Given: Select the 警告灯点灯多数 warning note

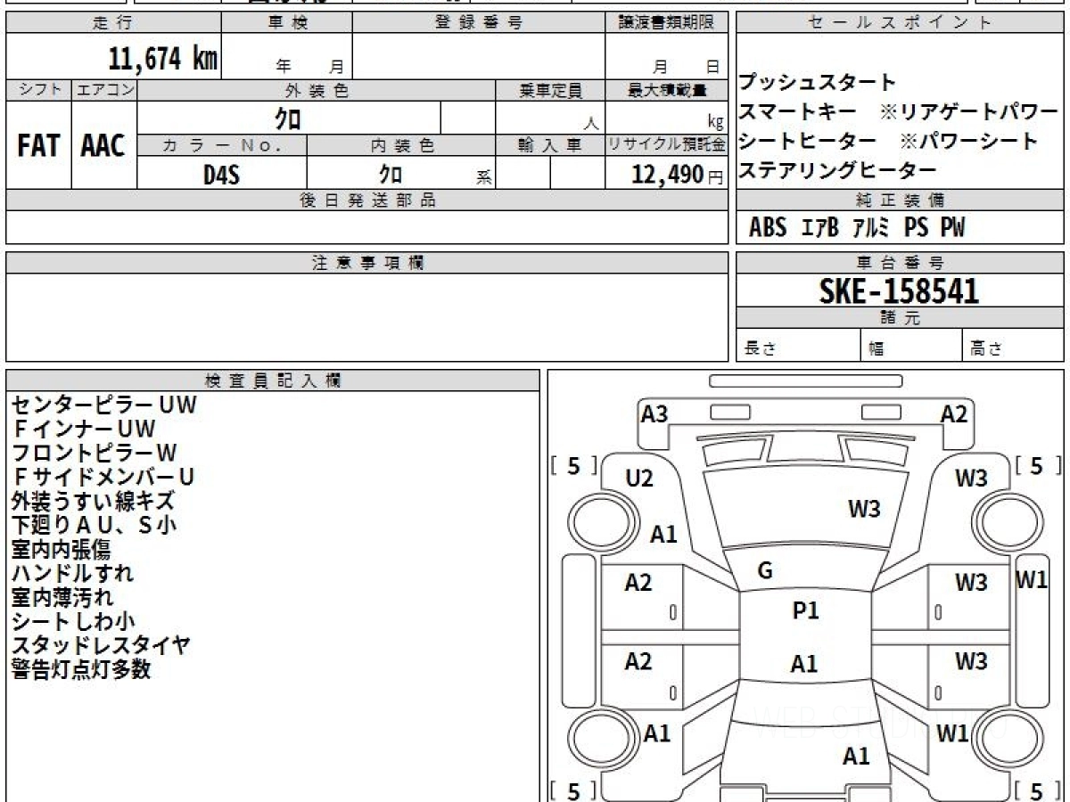Looking at the screenshot, I should [x=81, y=670].
